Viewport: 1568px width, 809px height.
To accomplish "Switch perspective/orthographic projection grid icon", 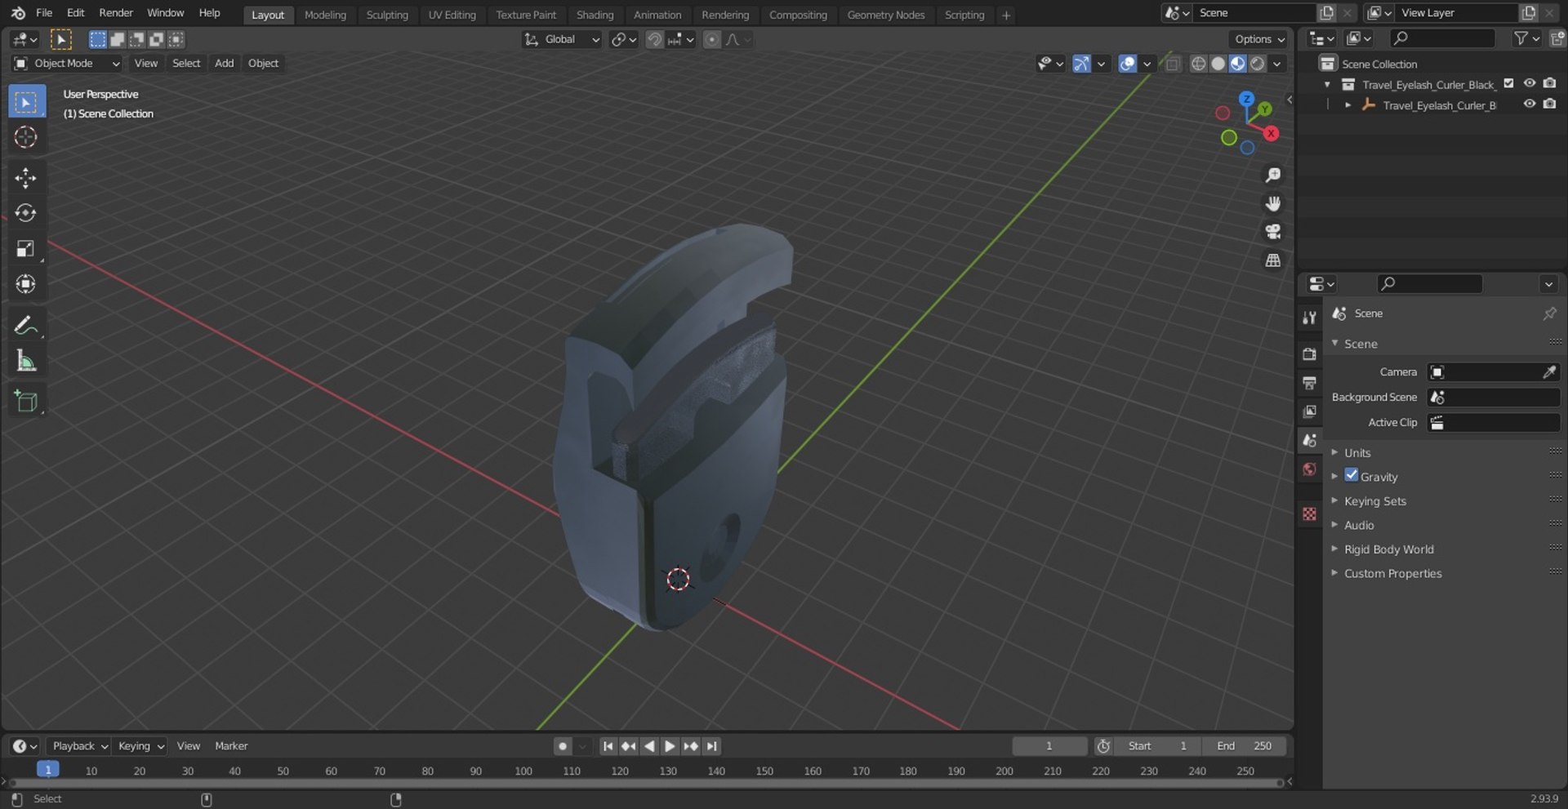I will (1272, 260).
